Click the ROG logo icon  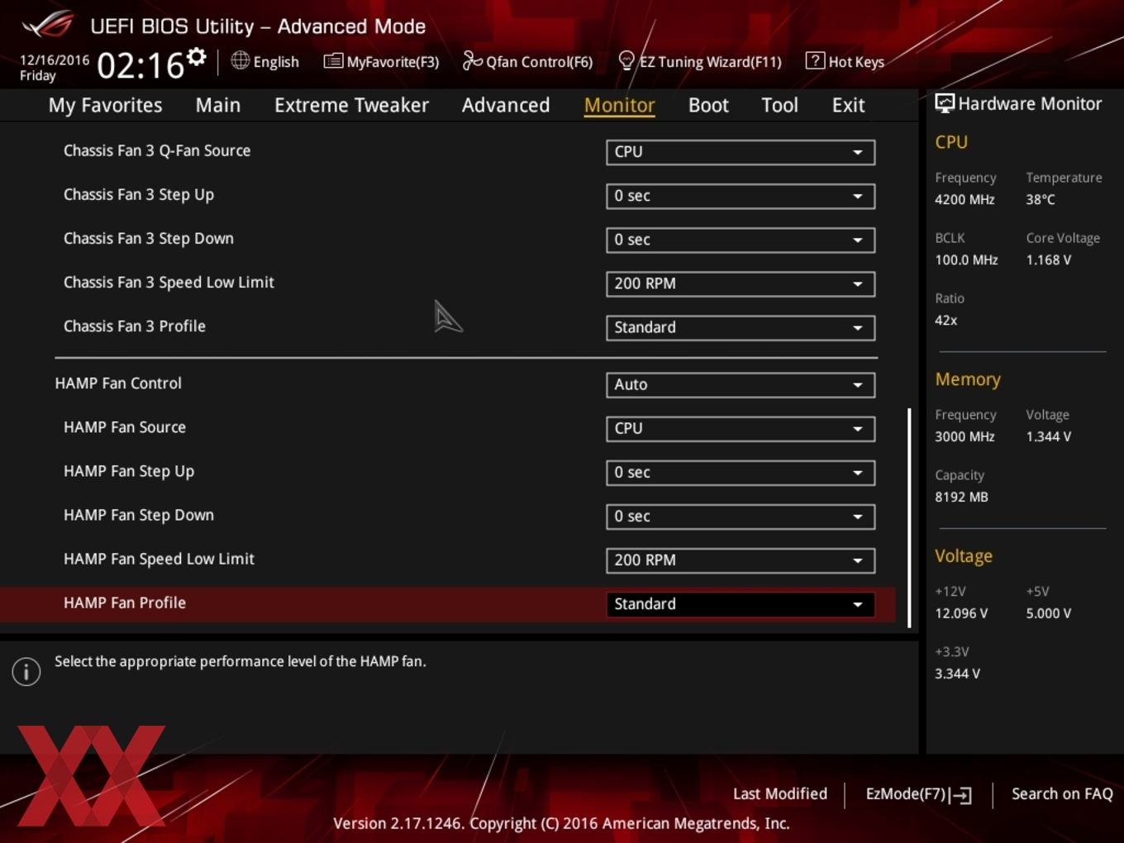click(48, 25)
